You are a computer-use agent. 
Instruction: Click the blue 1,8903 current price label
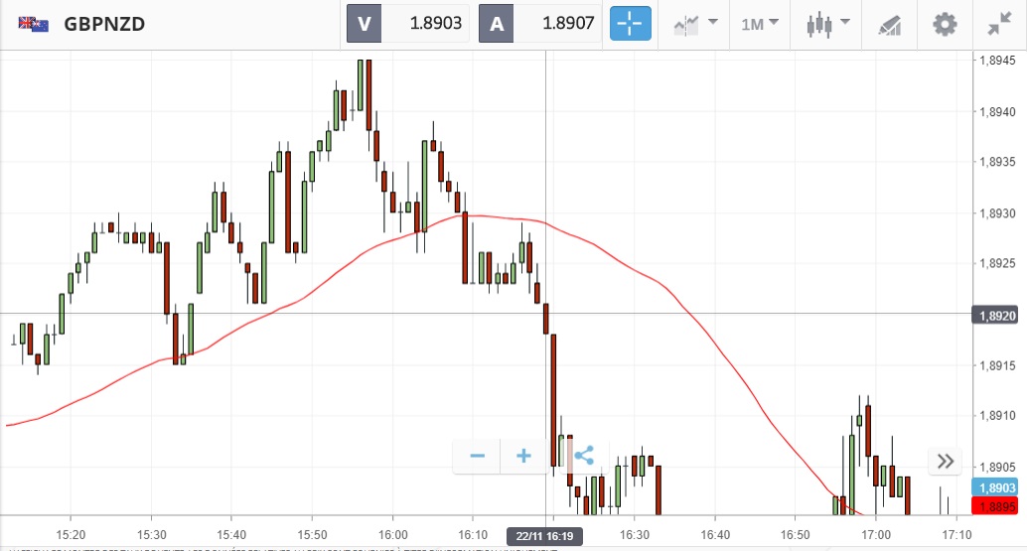pyautogui.click(x=996, y=488)
